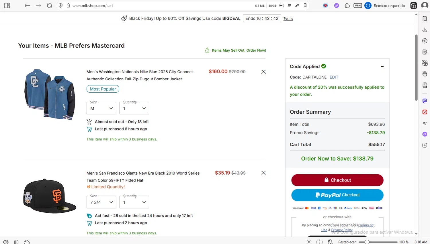Open the page translate icon
This screenshot has width=430, height=244.
point(297,5)
